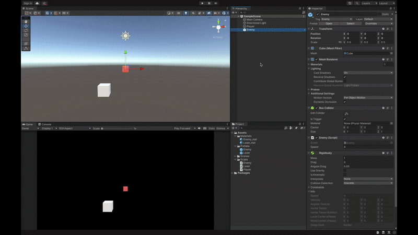Toggle Receive Shadows checkbox

pyautogui.click(x=345, y=77)
